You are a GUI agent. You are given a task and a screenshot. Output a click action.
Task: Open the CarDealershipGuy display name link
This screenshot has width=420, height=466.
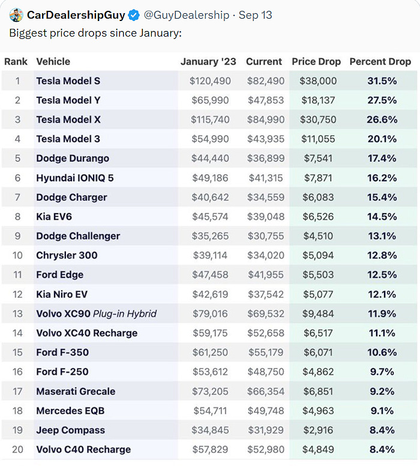point(76,15)
